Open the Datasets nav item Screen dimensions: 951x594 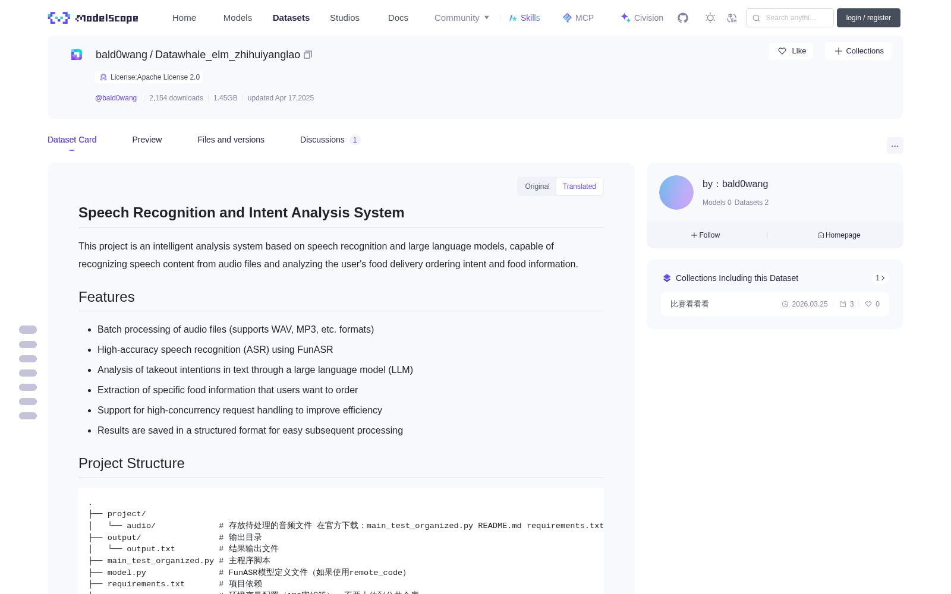(291, 18)
